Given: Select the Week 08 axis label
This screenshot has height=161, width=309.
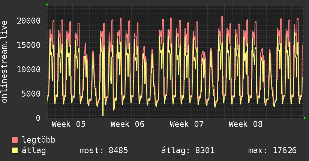Looking at the screenshot, I should (246, 124).
